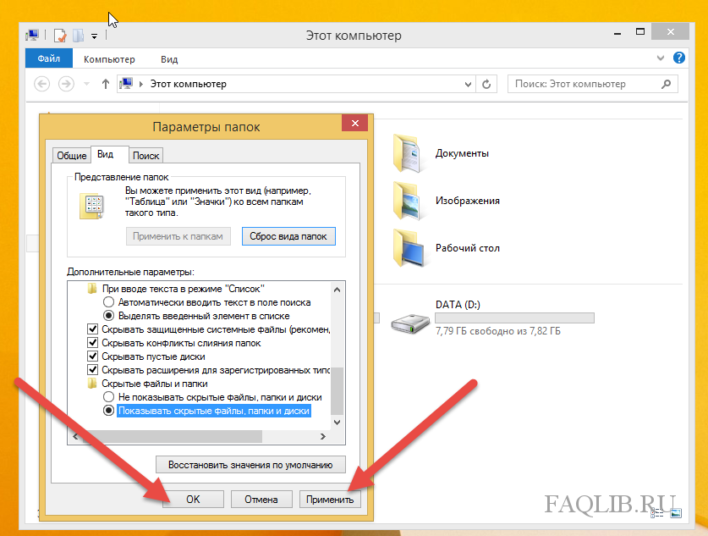Confirm the dialog with OK

pyautogui.click(x=193, y=500)
